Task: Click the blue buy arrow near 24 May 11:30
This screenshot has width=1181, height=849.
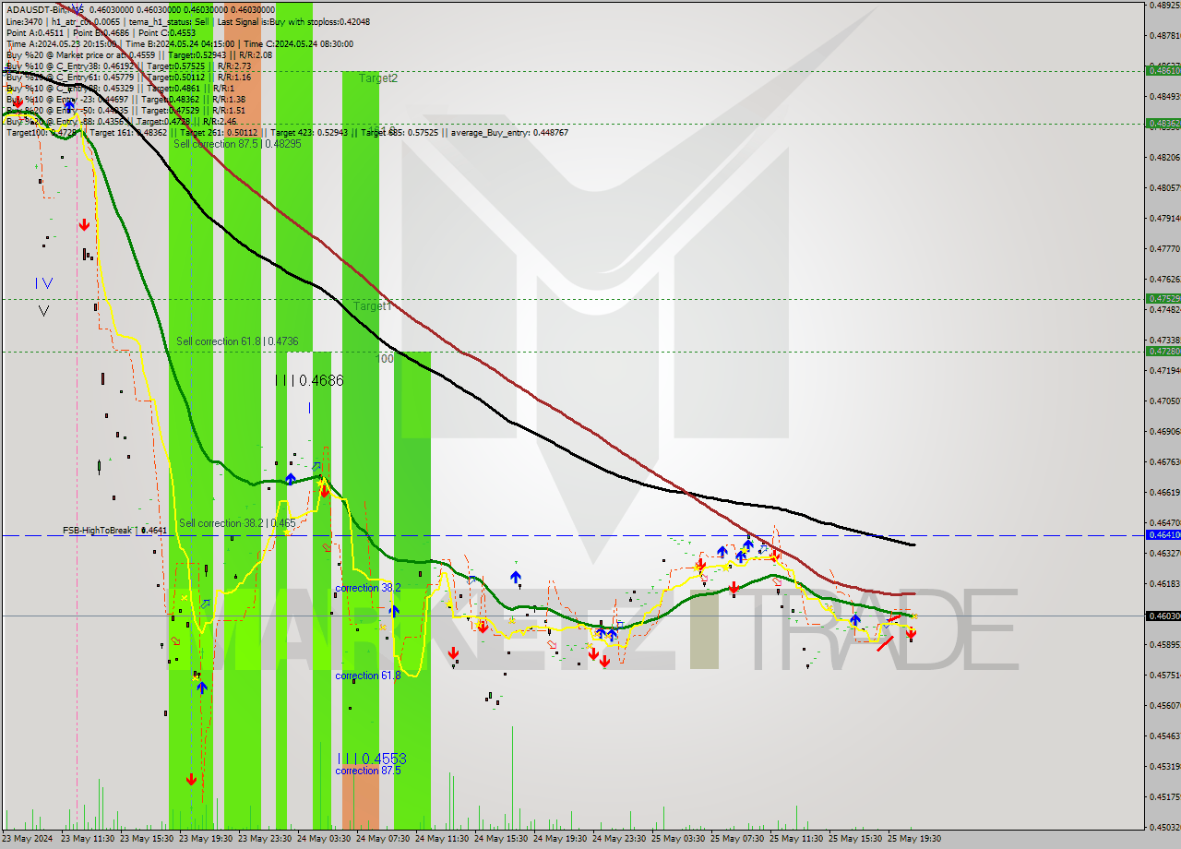Action: click(x=394, y=611)
